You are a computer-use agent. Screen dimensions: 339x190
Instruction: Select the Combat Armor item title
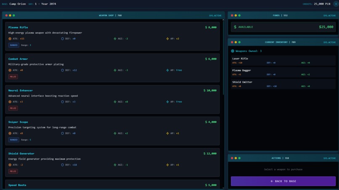pos(18,59)
